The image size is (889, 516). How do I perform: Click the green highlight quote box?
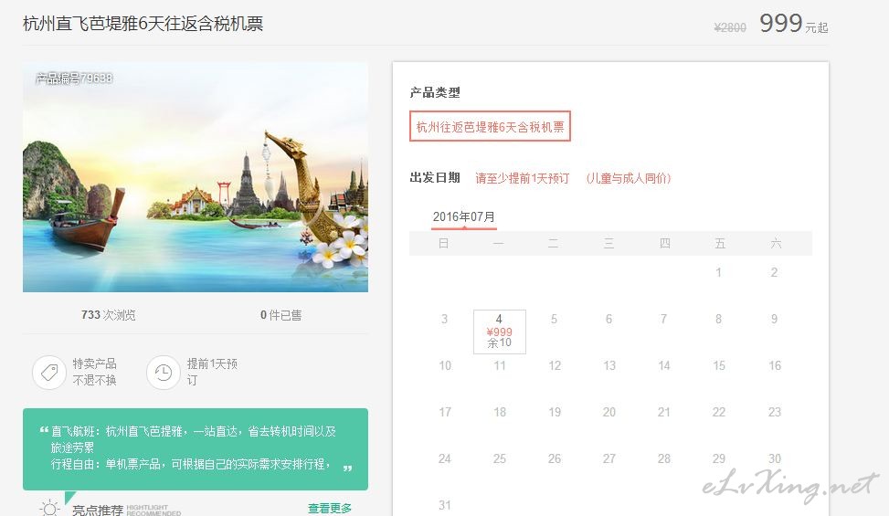click(196, 449)
